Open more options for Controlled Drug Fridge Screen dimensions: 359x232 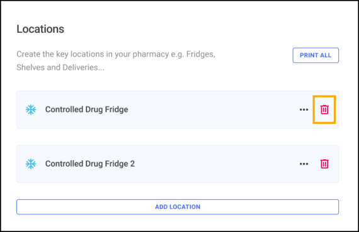coord(304,110)
